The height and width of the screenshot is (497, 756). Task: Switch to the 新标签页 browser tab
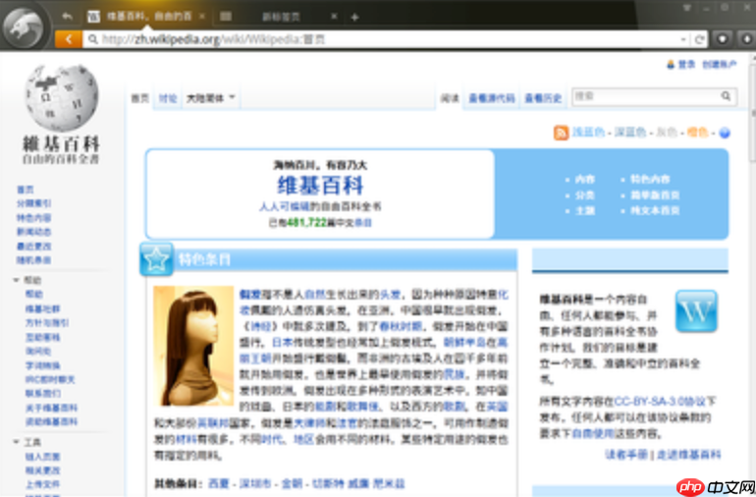click(x=280, y=17)
